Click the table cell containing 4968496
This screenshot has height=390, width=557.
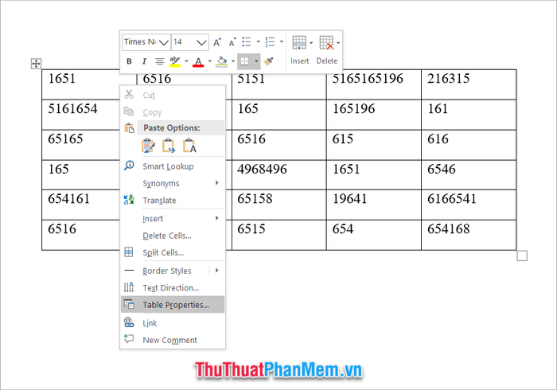278,170
